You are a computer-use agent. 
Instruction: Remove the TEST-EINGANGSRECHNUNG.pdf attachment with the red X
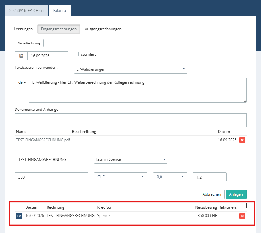coord(242,140)
